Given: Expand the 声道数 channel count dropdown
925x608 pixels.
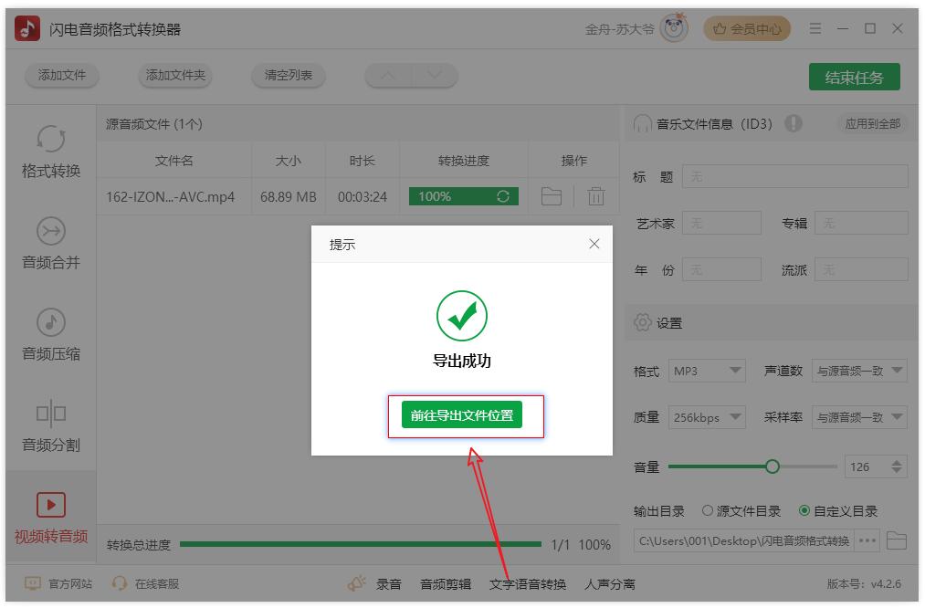Looking at the screenshot, I should 859,371.
